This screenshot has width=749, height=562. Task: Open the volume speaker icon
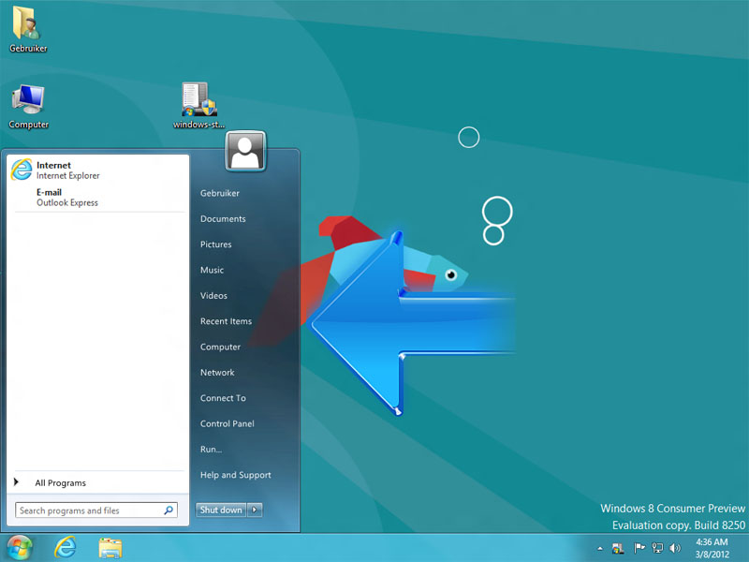pos(675,548)
